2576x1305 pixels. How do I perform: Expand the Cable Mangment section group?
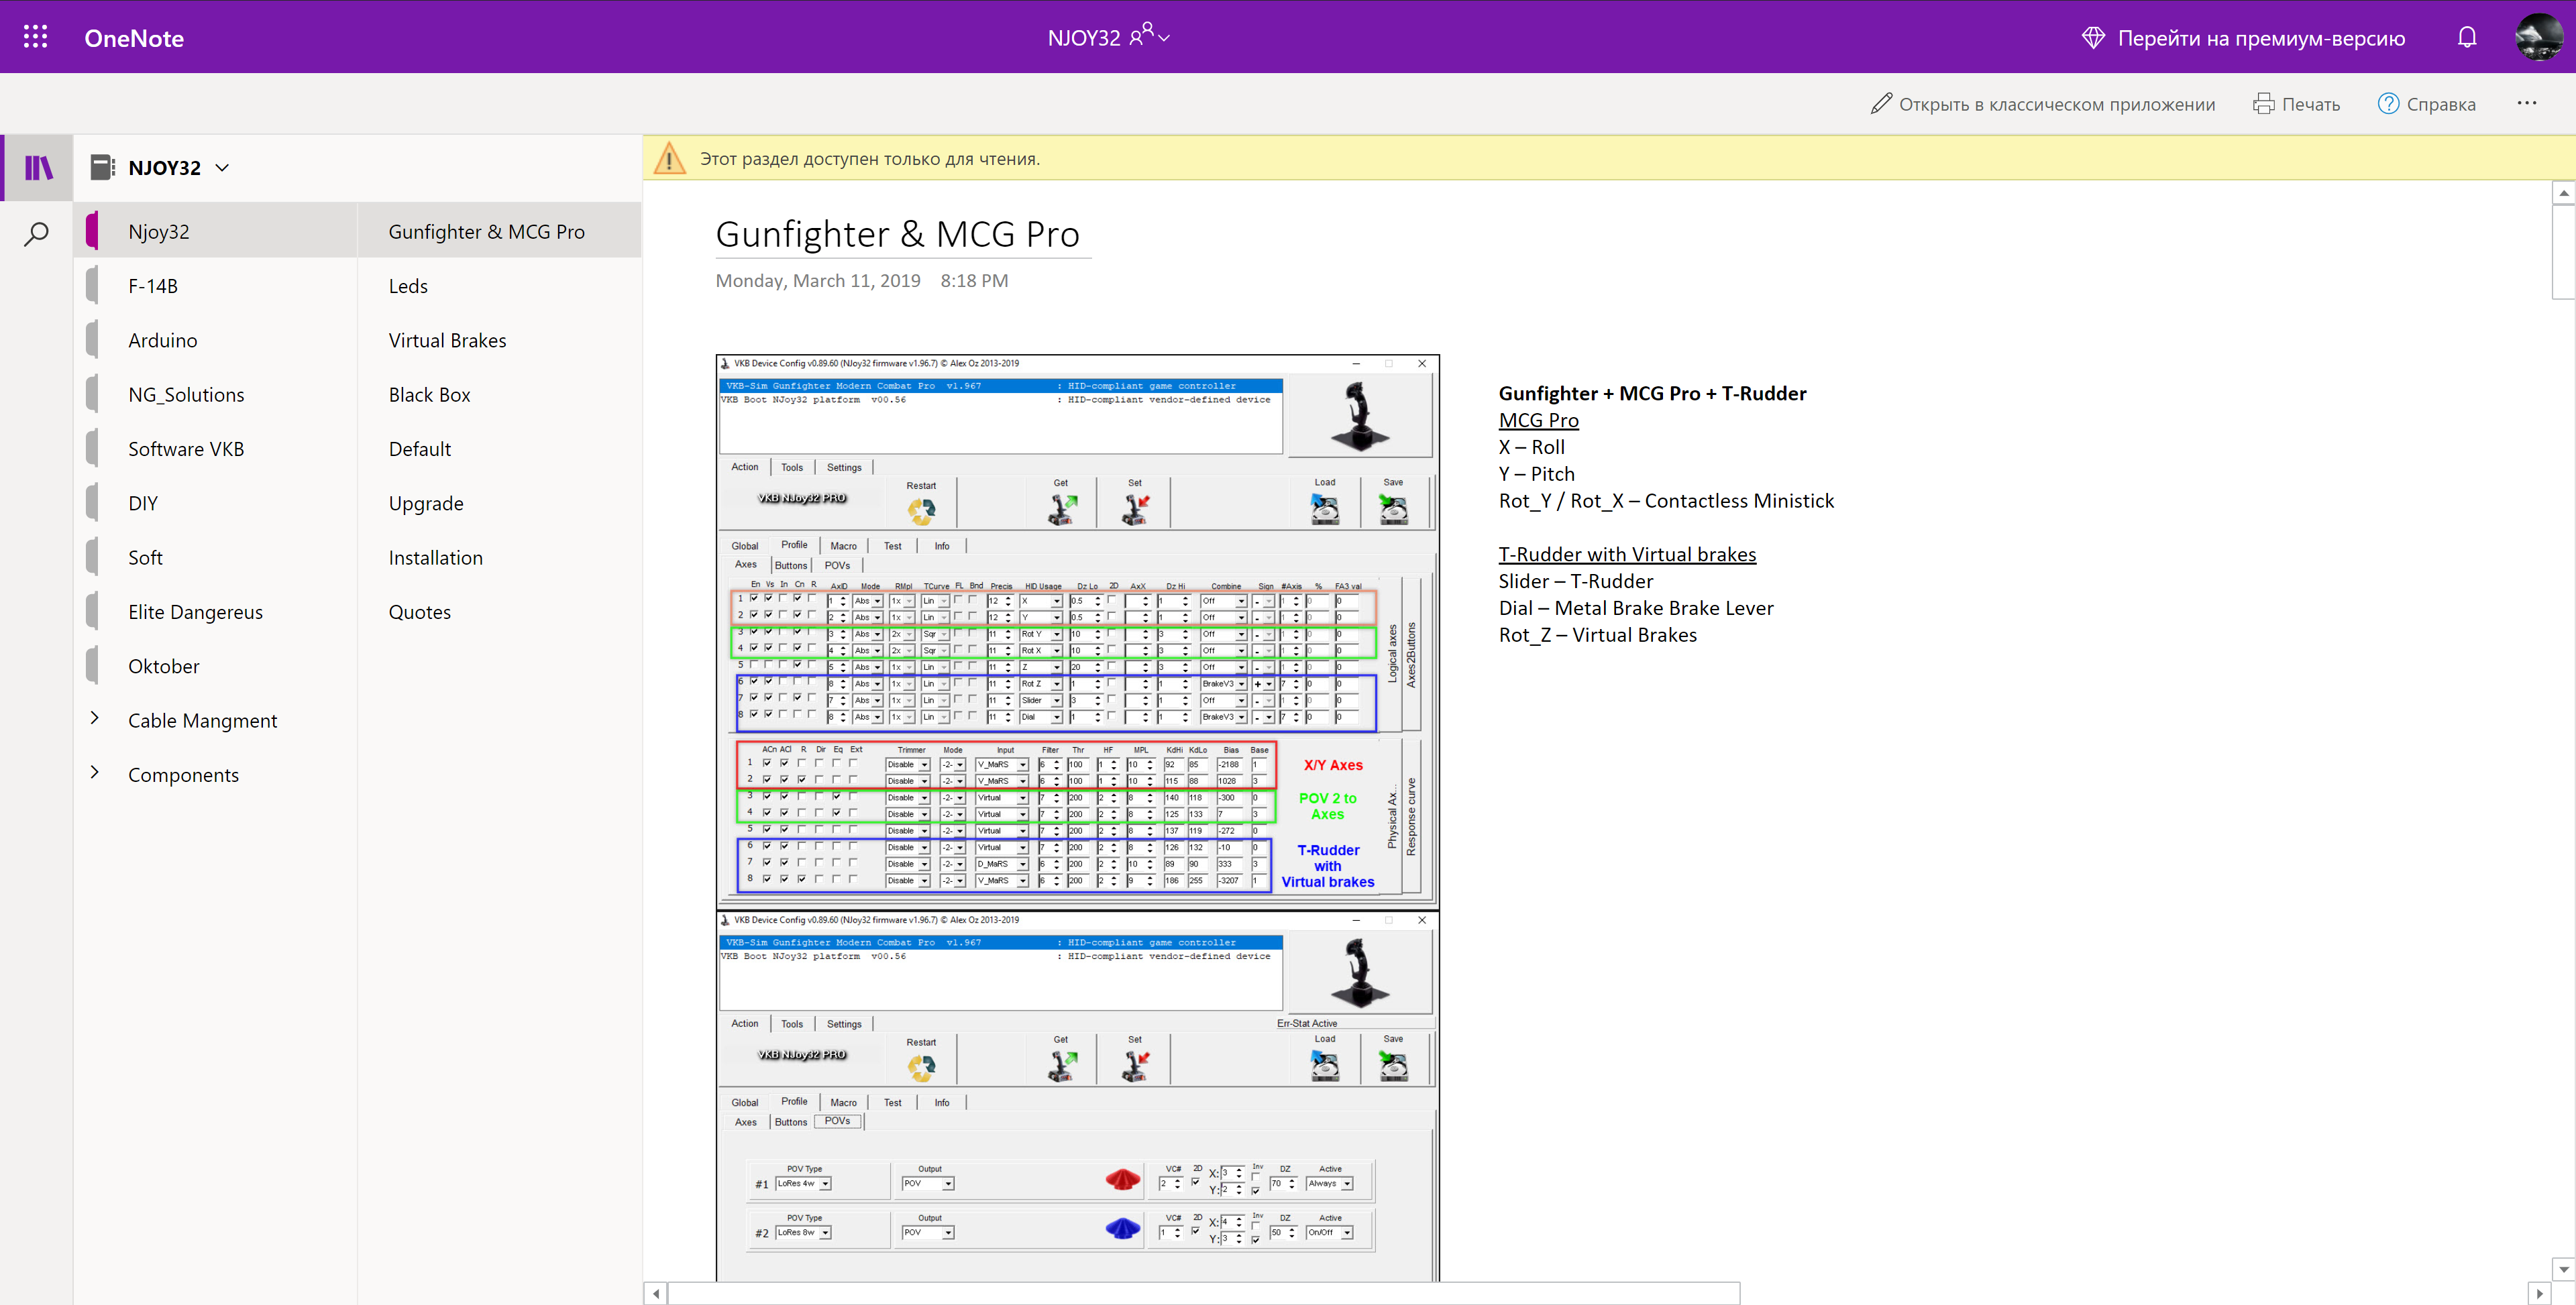95,718
